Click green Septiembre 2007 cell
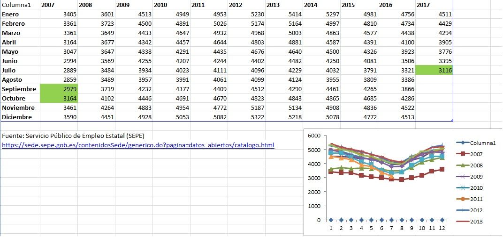 [59, 89]
